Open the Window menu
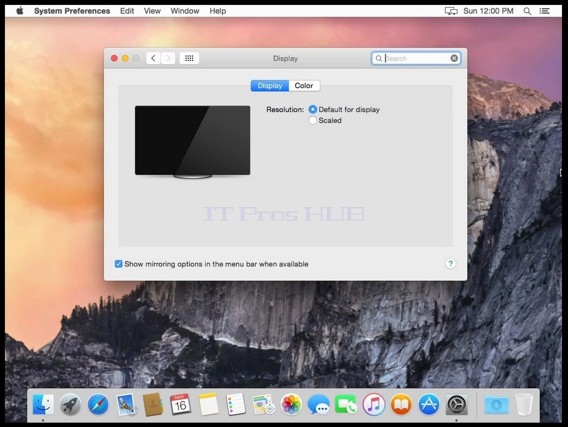This screenshot has width=568, height=427. (x=185, y=11)
